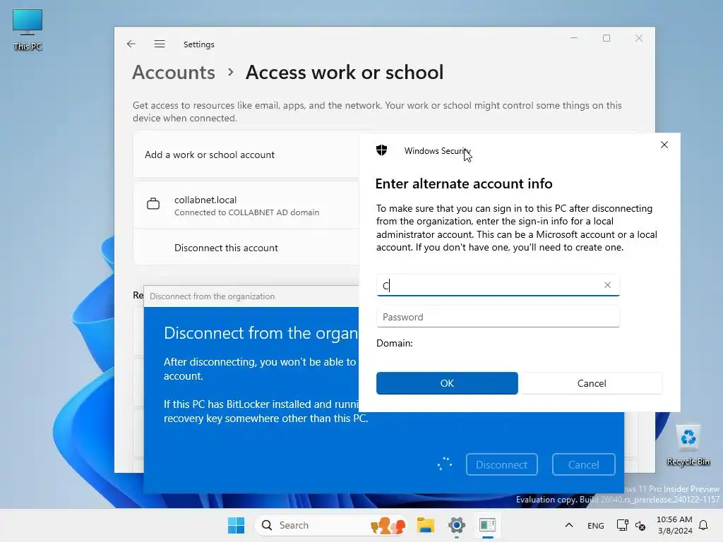Select Add a work or school account
The height and width of the screenshot is (542, 723).
246,155
